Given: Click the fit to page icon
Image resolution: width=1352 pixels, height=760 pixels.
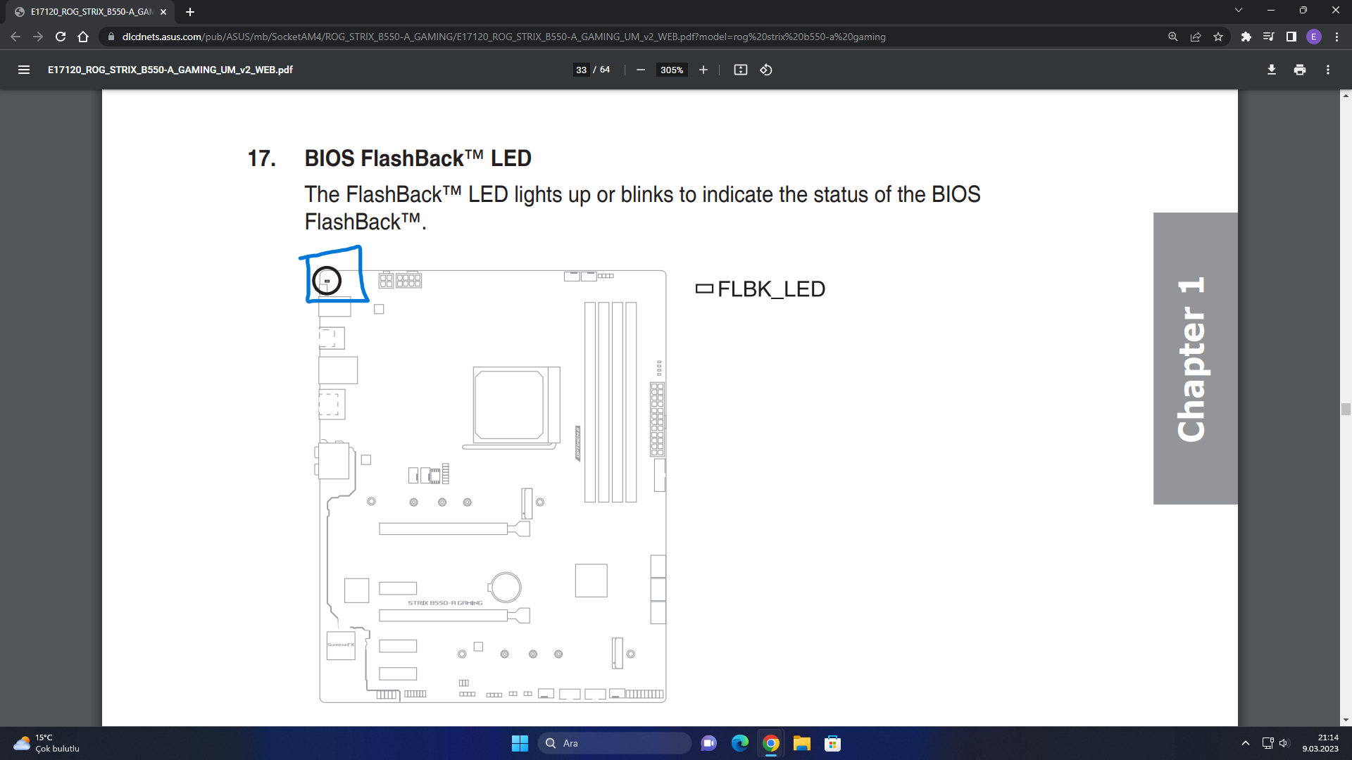Looking at the screenshot, I should pos(740,70).
